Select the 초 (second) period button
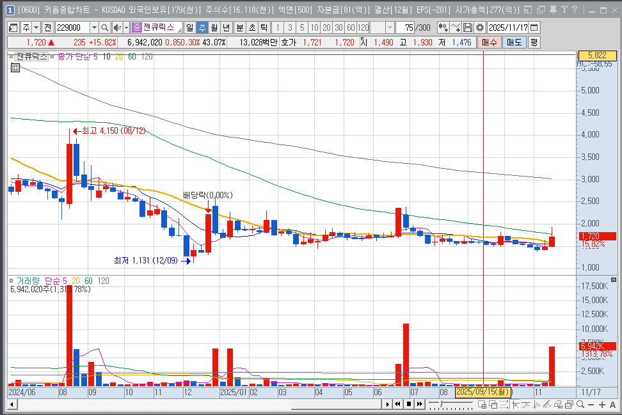Screen dimensions: 622x415 click(252, 27)
